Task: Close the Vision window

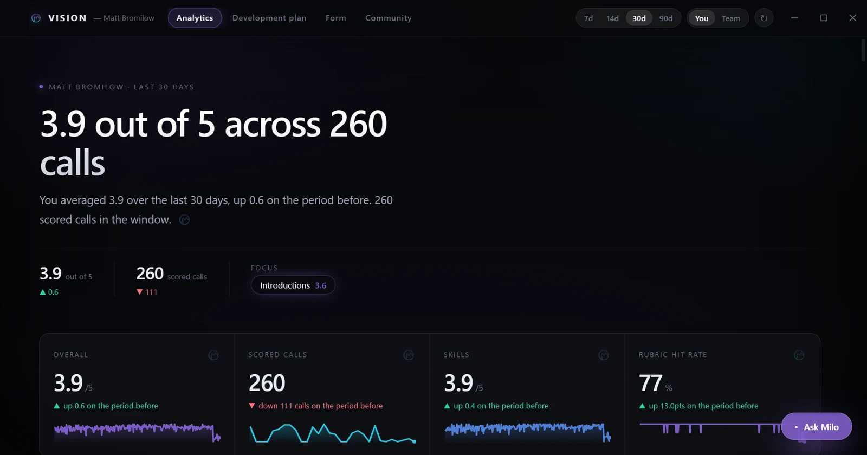Action: 853,18
